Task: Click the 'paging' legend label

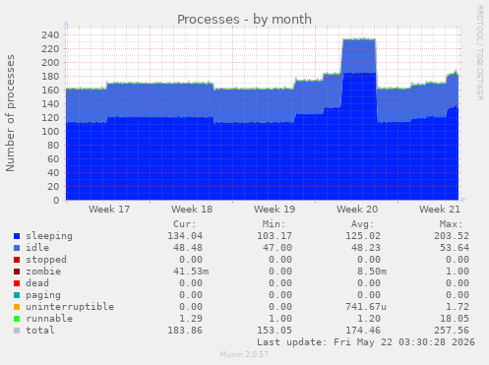Action: (43, 295)
